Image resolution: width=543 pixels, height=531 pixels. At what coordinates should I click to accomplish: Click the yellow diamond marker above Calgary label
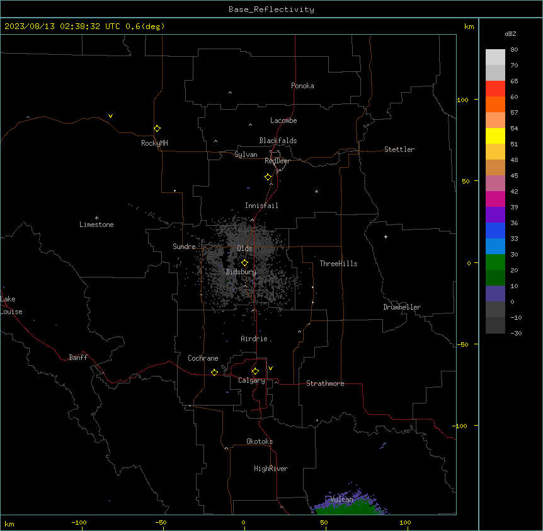256,371
